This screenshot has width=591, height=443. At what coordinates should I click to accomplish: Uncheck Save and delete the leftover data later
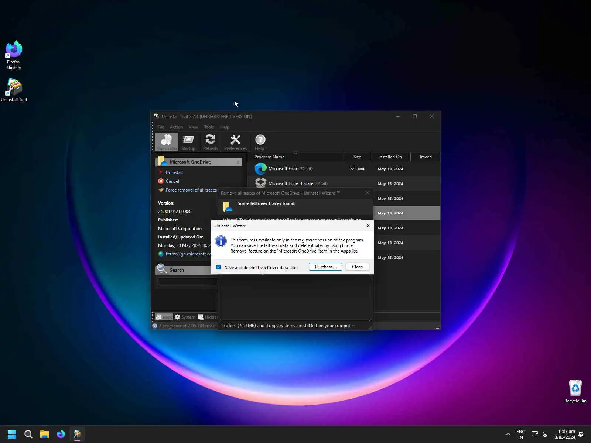click(x=219, y=267)
